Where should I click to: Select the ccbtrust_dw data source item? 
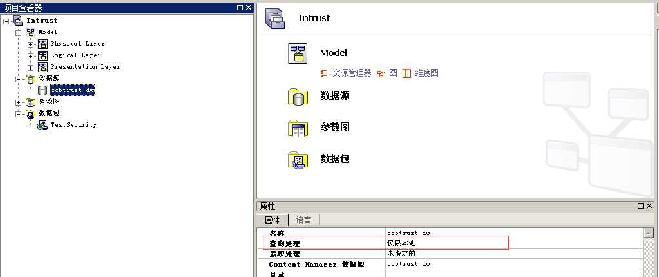click(72, 90)
